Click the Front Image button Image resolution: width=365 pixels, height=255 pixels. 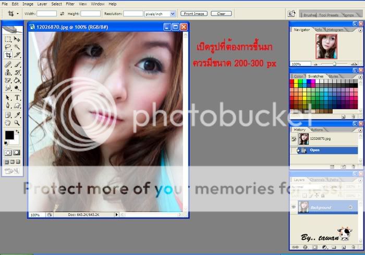pyautogui.click(x=193, y=14)
